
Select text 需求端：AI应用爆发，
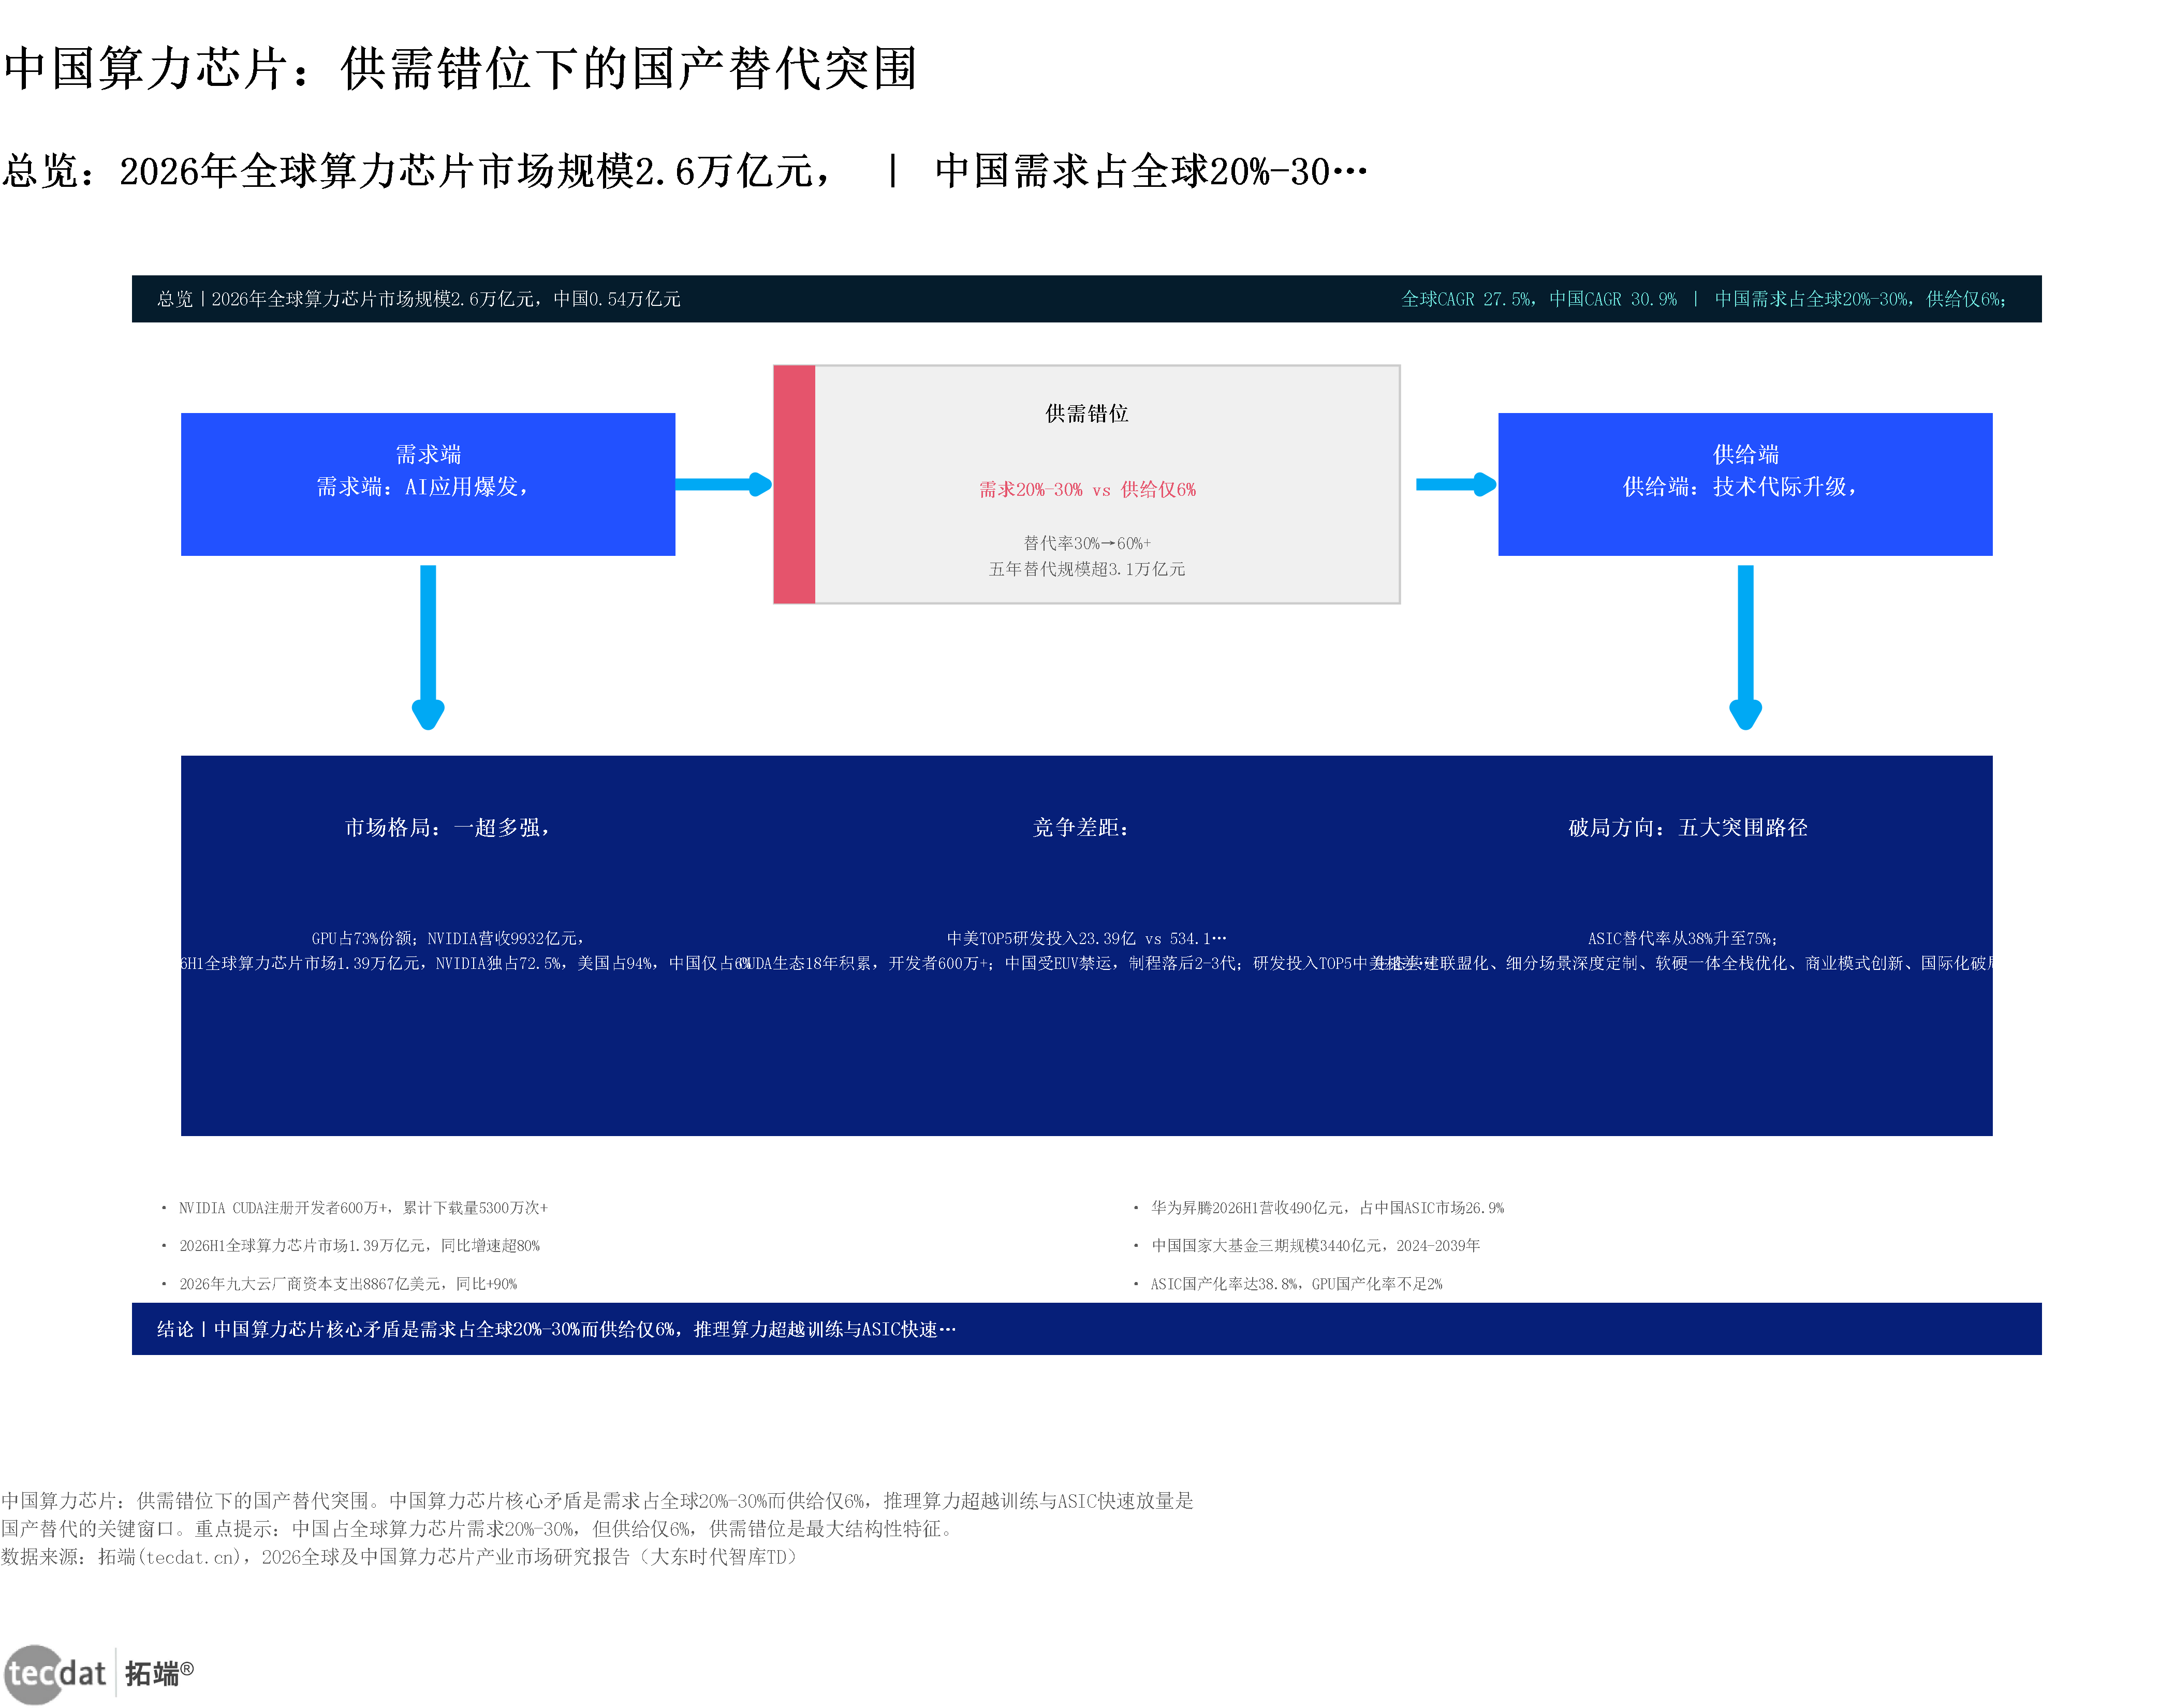(x=423, y=487)
